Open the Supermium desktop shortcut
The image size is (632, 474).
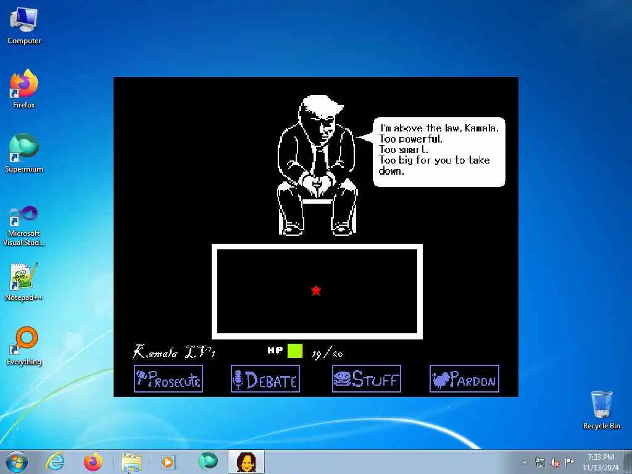click(24, 153)
